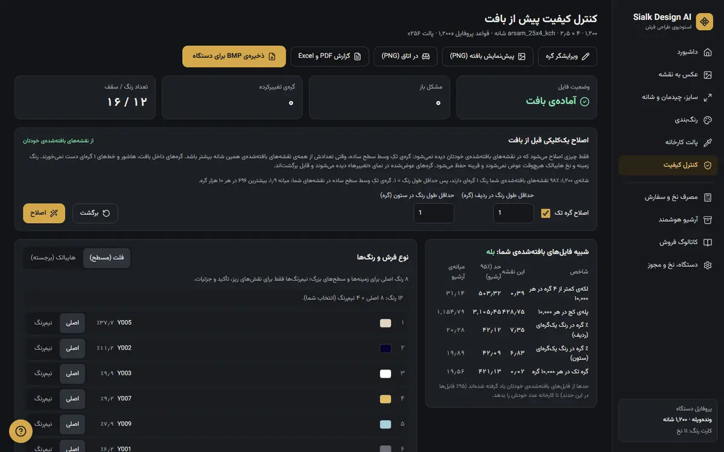The width and height of the screenshot is (724, 452).
Task: Open داشبورد from the sidebar
Action: pyautogui.click(x=668, y=52)
